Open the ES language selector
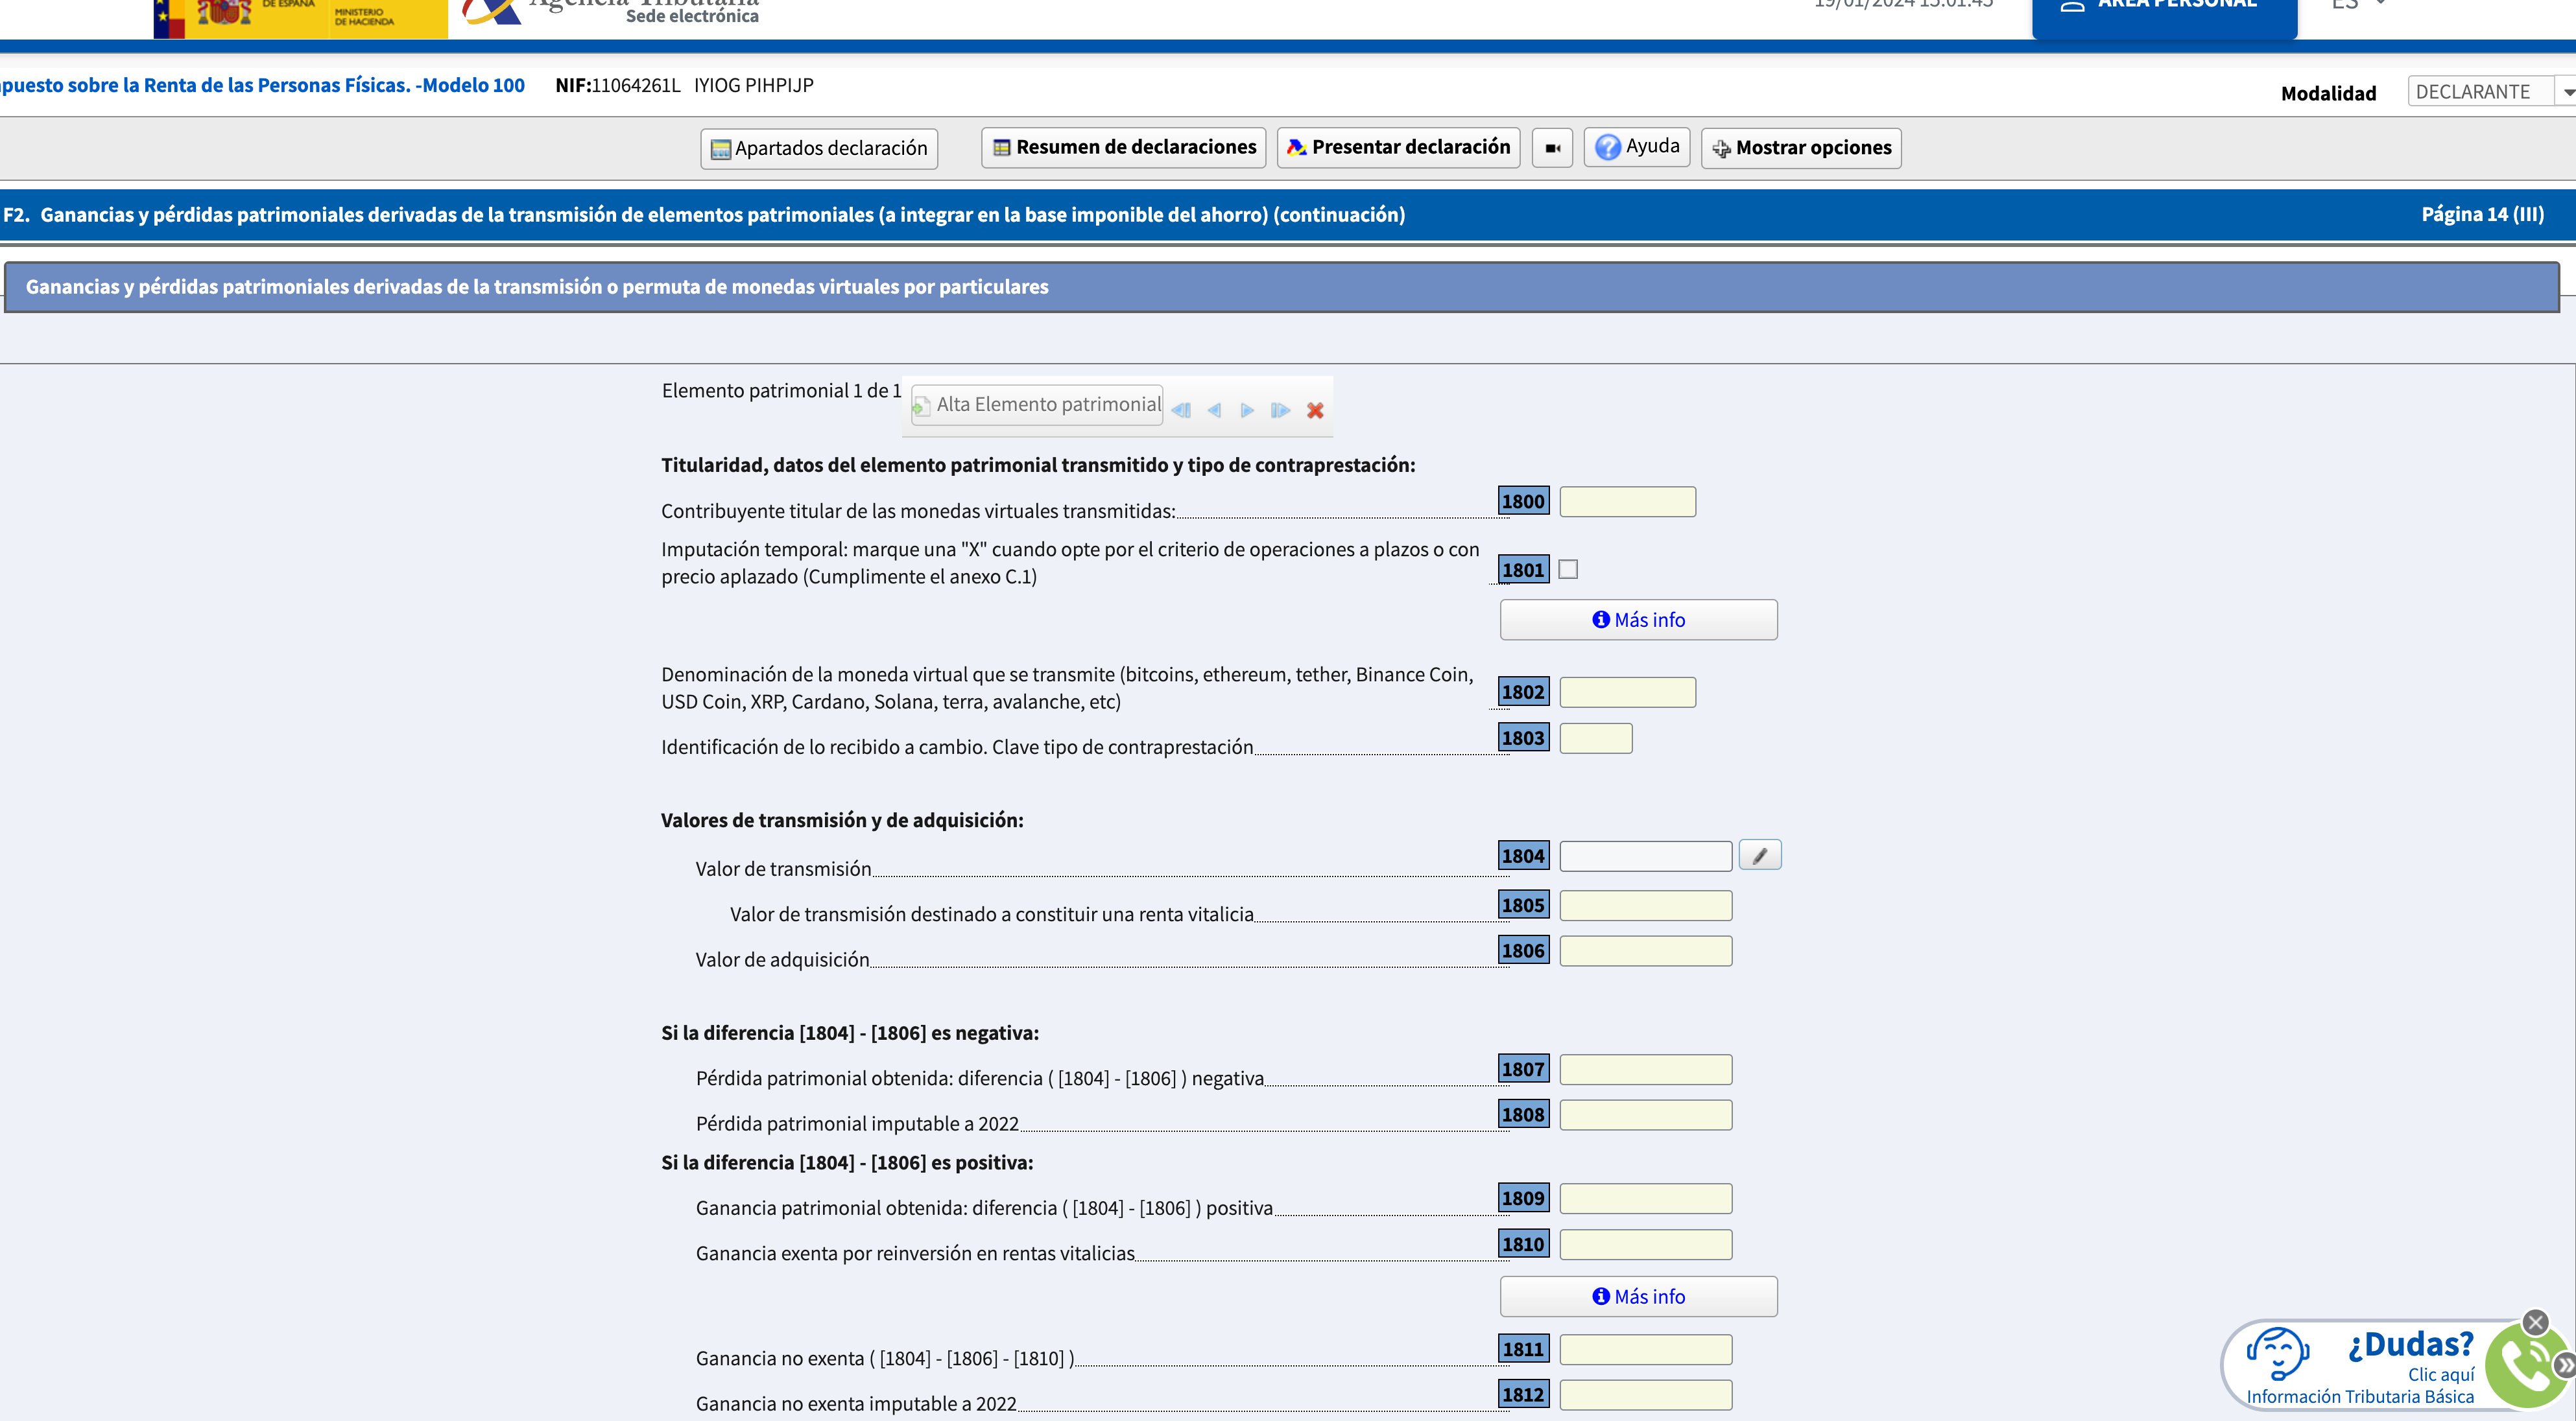 tap(2358, 5)
